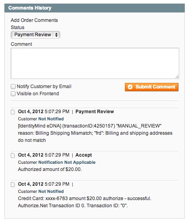Toggle Visible on Frontend checkbox
Viewport: 188px width, 222px height.
click(x=13, y=94)
